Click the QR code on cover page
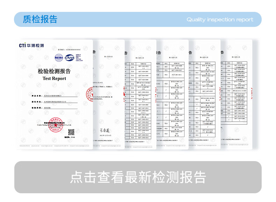The image size is (276, 202). pos(71,132)
